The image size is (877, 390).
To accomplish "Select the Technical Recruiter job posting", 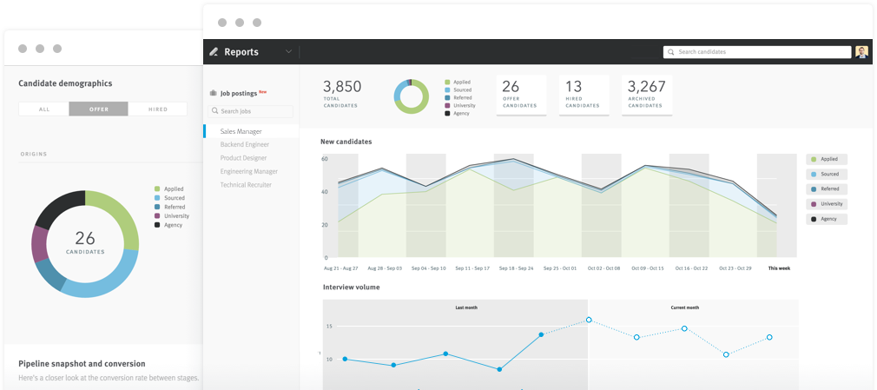I will click(x=246, y=185).
